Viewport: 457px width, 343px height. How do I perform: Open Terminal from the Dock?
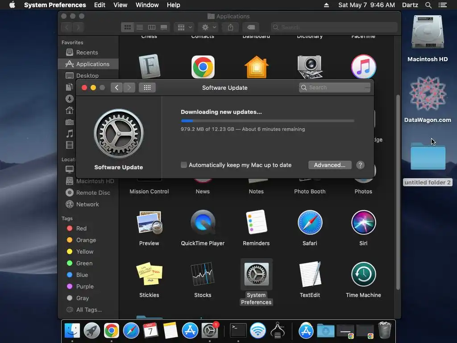(238, 330)
